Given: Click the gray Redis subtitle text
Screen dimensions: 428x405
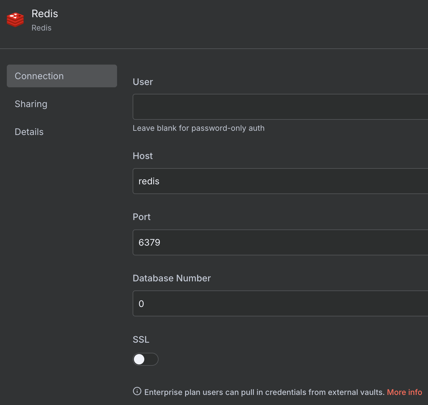Looking at the screenshot, I should point(42,28).
